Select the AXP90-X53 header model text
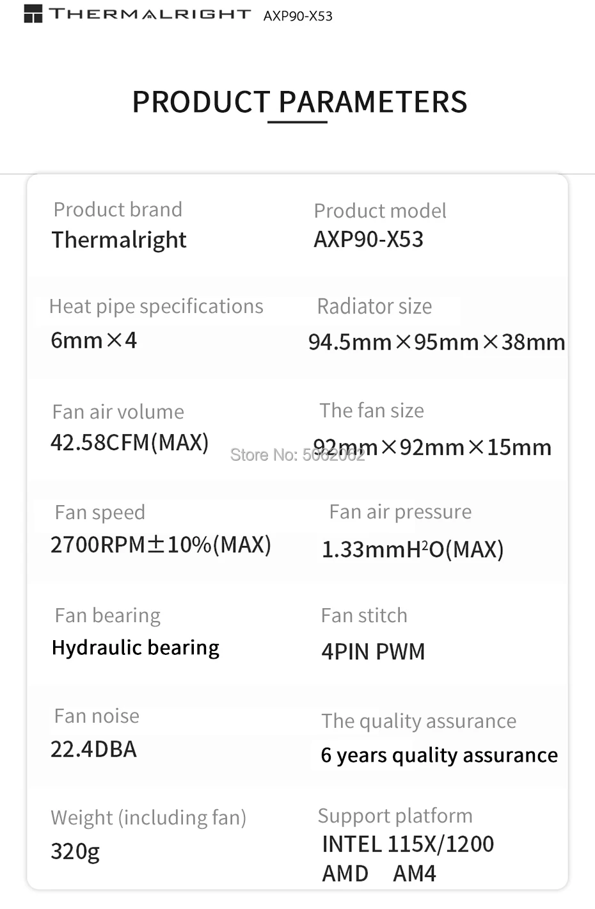 point(298,16)
